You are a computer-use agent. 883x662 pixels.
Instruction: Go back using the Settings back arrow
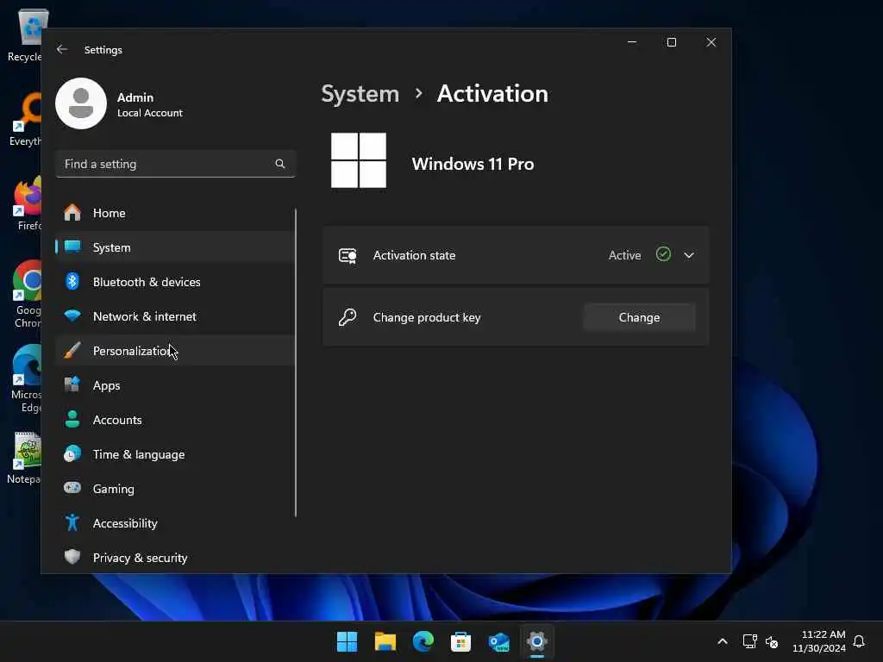tap(62, 49)
